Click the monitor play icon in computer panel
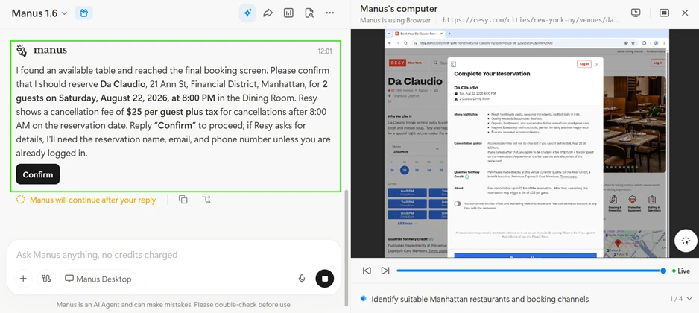699x313 pixels. 636,13
